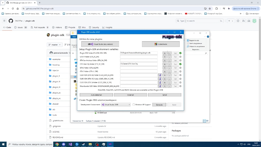Switch to Insights tab

[x=107, y=27]
